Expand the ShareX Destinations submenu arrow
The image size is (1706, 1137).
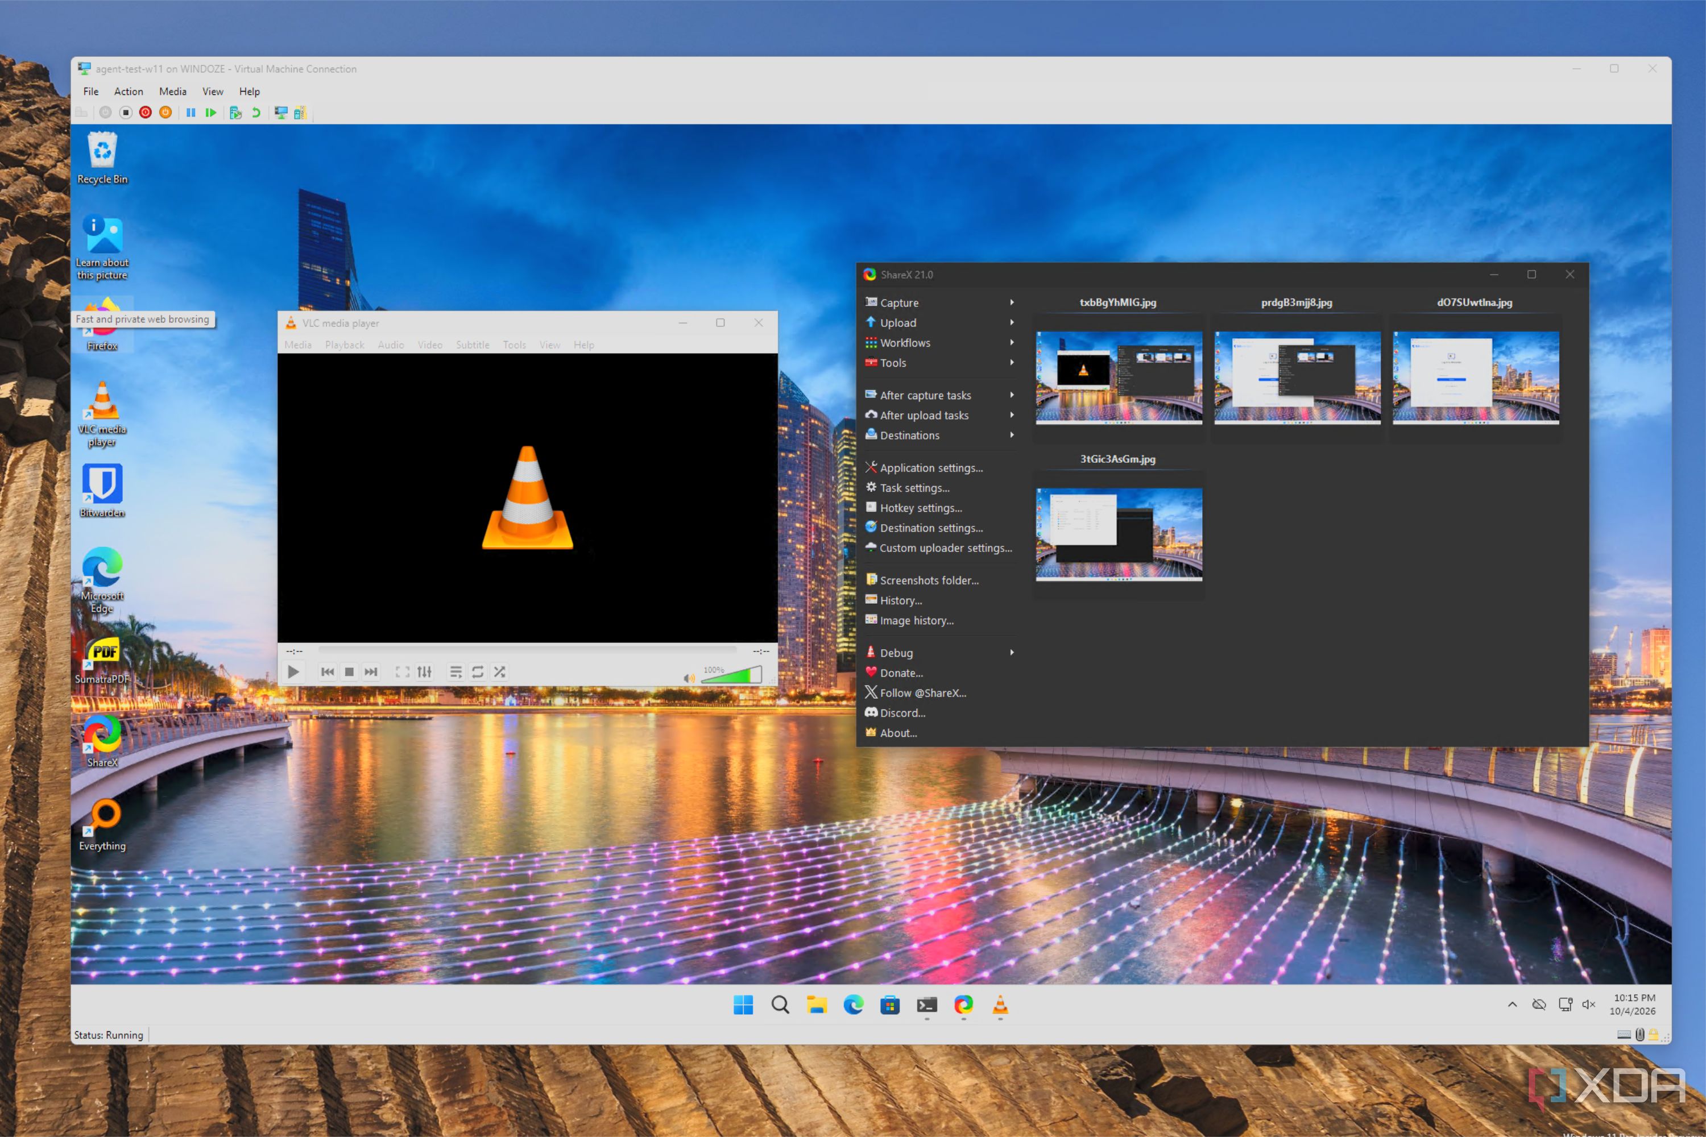1012,435
